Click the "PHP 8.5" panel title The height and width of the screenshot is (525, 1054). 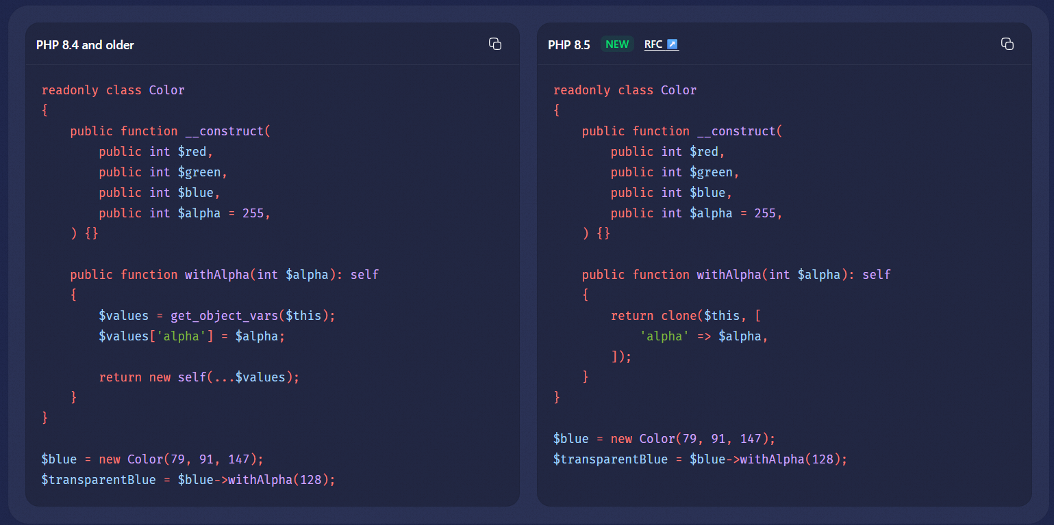tap(568, 45)
